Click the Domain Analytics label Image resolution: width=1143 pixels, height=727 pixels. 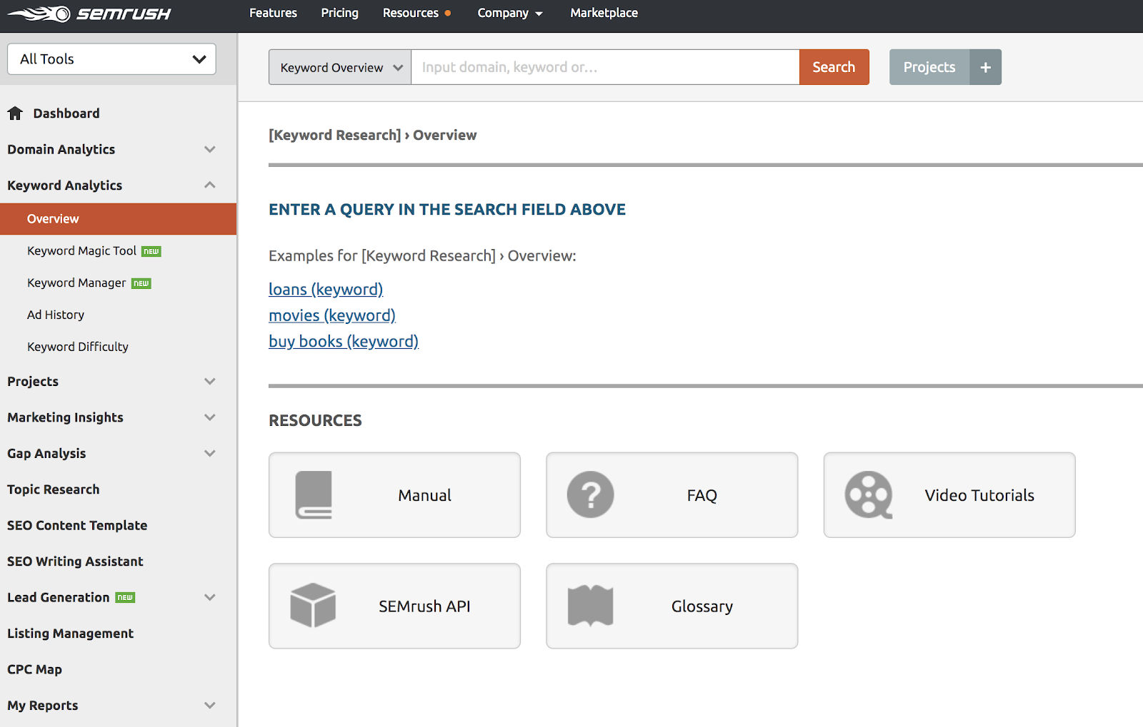coord(61,149)
